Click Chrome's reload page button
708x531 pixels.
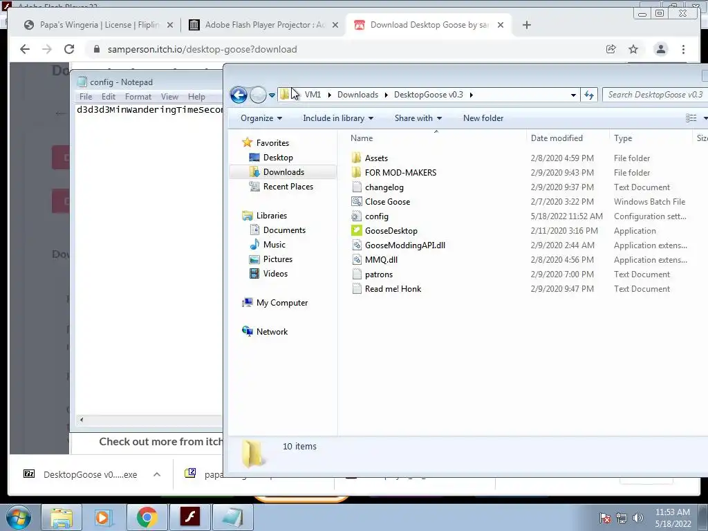[x=69, y=49]
